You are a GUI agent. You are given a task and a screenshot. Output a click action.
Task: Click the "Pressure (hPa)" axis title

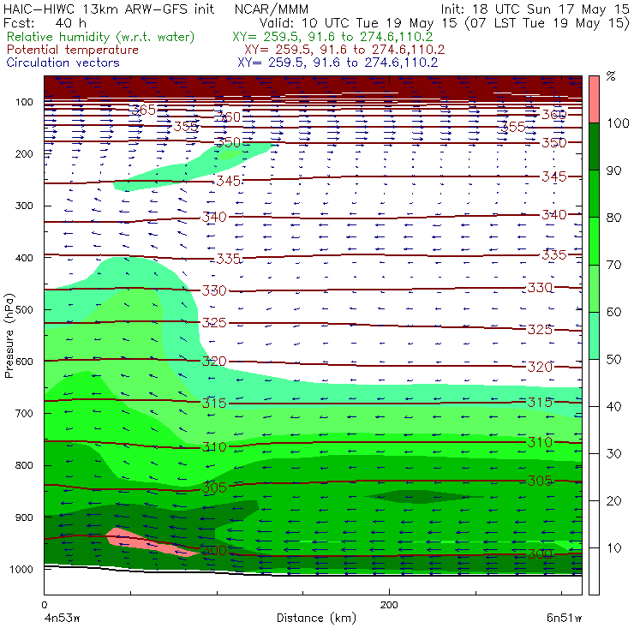coord(9,335)
